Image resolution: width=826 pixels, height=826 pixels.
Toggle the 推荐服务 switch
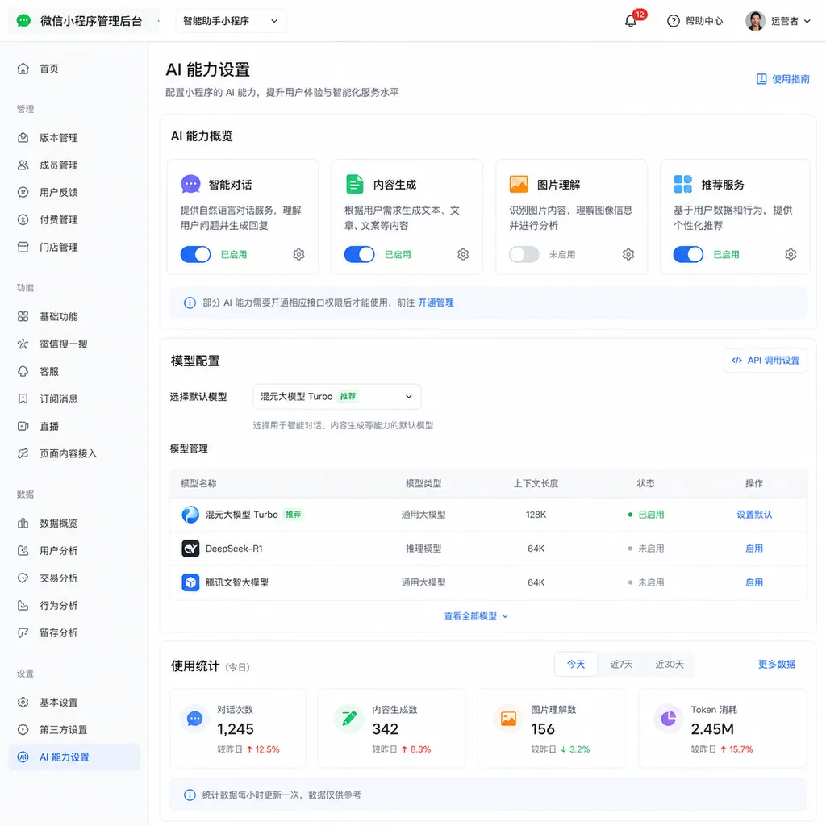(x=688, y=254)
